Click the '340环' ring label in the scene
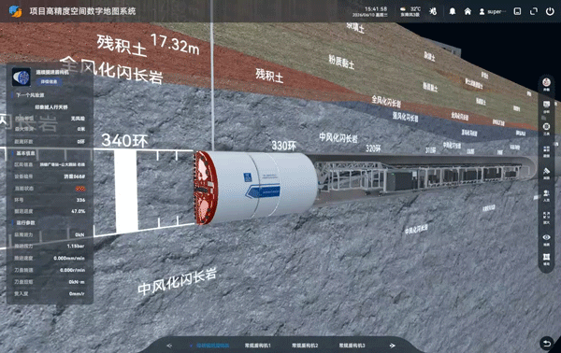Image resolution: width=561 pixels, height=353 pixels. 124,140
